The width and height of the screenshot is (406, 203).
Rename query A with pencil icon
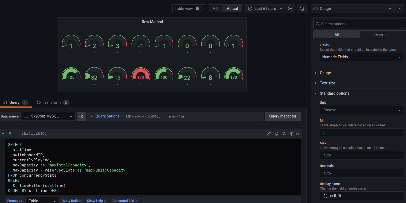269,134
